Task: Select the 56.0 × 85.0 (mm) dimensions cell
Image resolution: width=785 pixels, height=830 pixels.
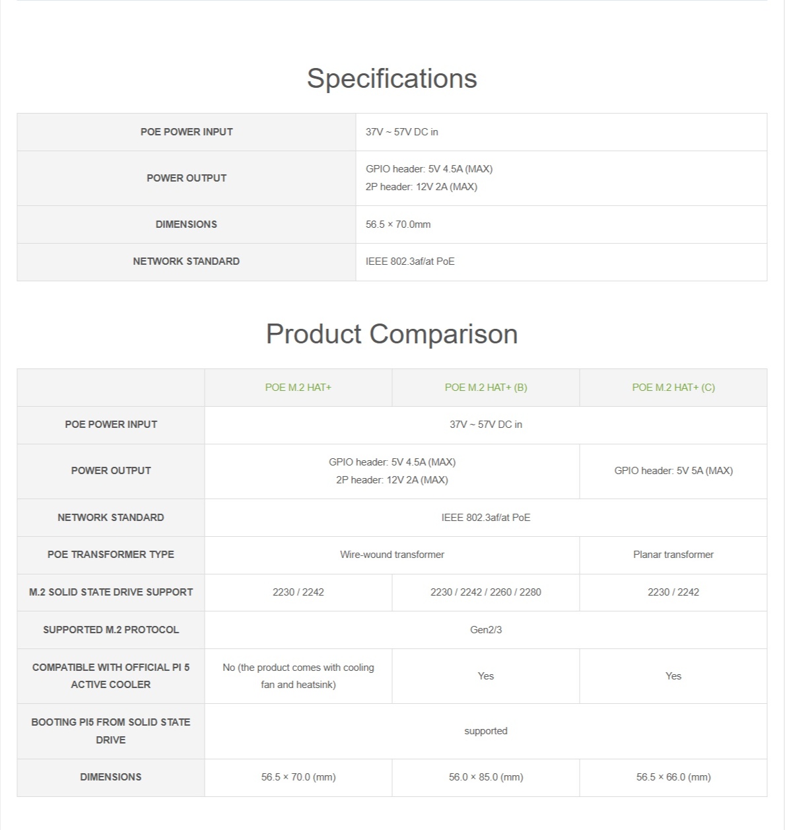Action: [485, 777]
